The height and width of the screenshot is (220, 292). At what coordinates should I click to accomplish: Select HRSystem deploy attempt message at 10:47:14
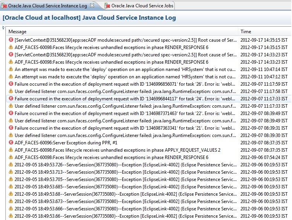125,69
